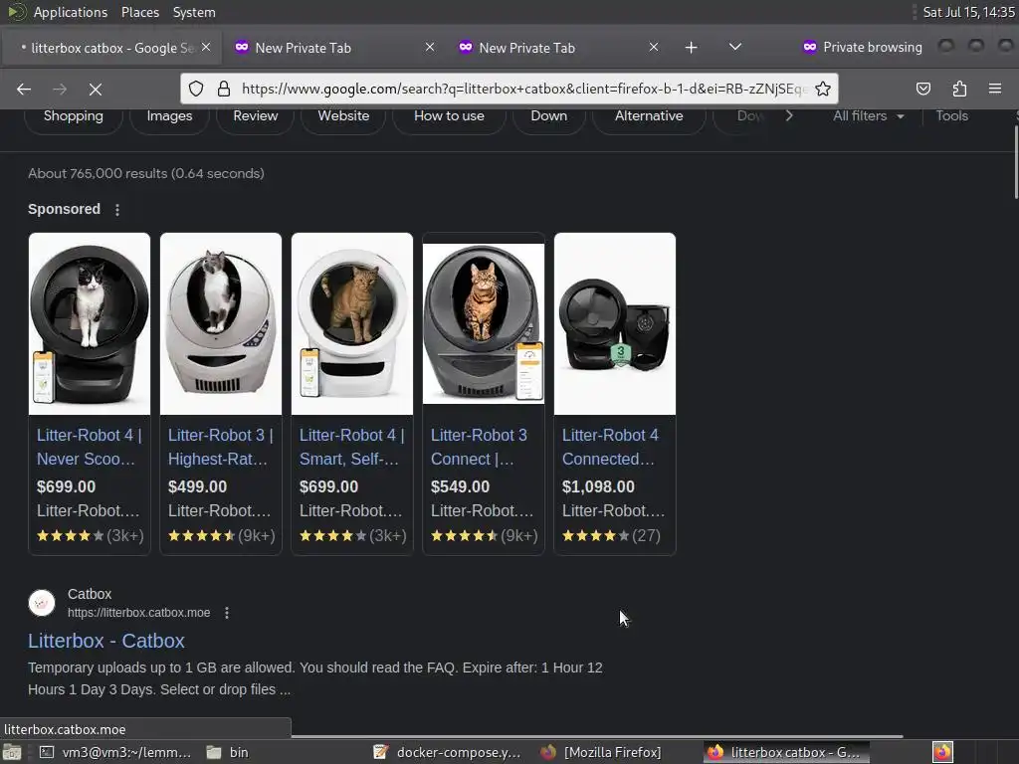Screen dimensions: 1019x764
Task: Open the Litter-Robot 4 Connected bundle image
Action: [x=615, y=323]
